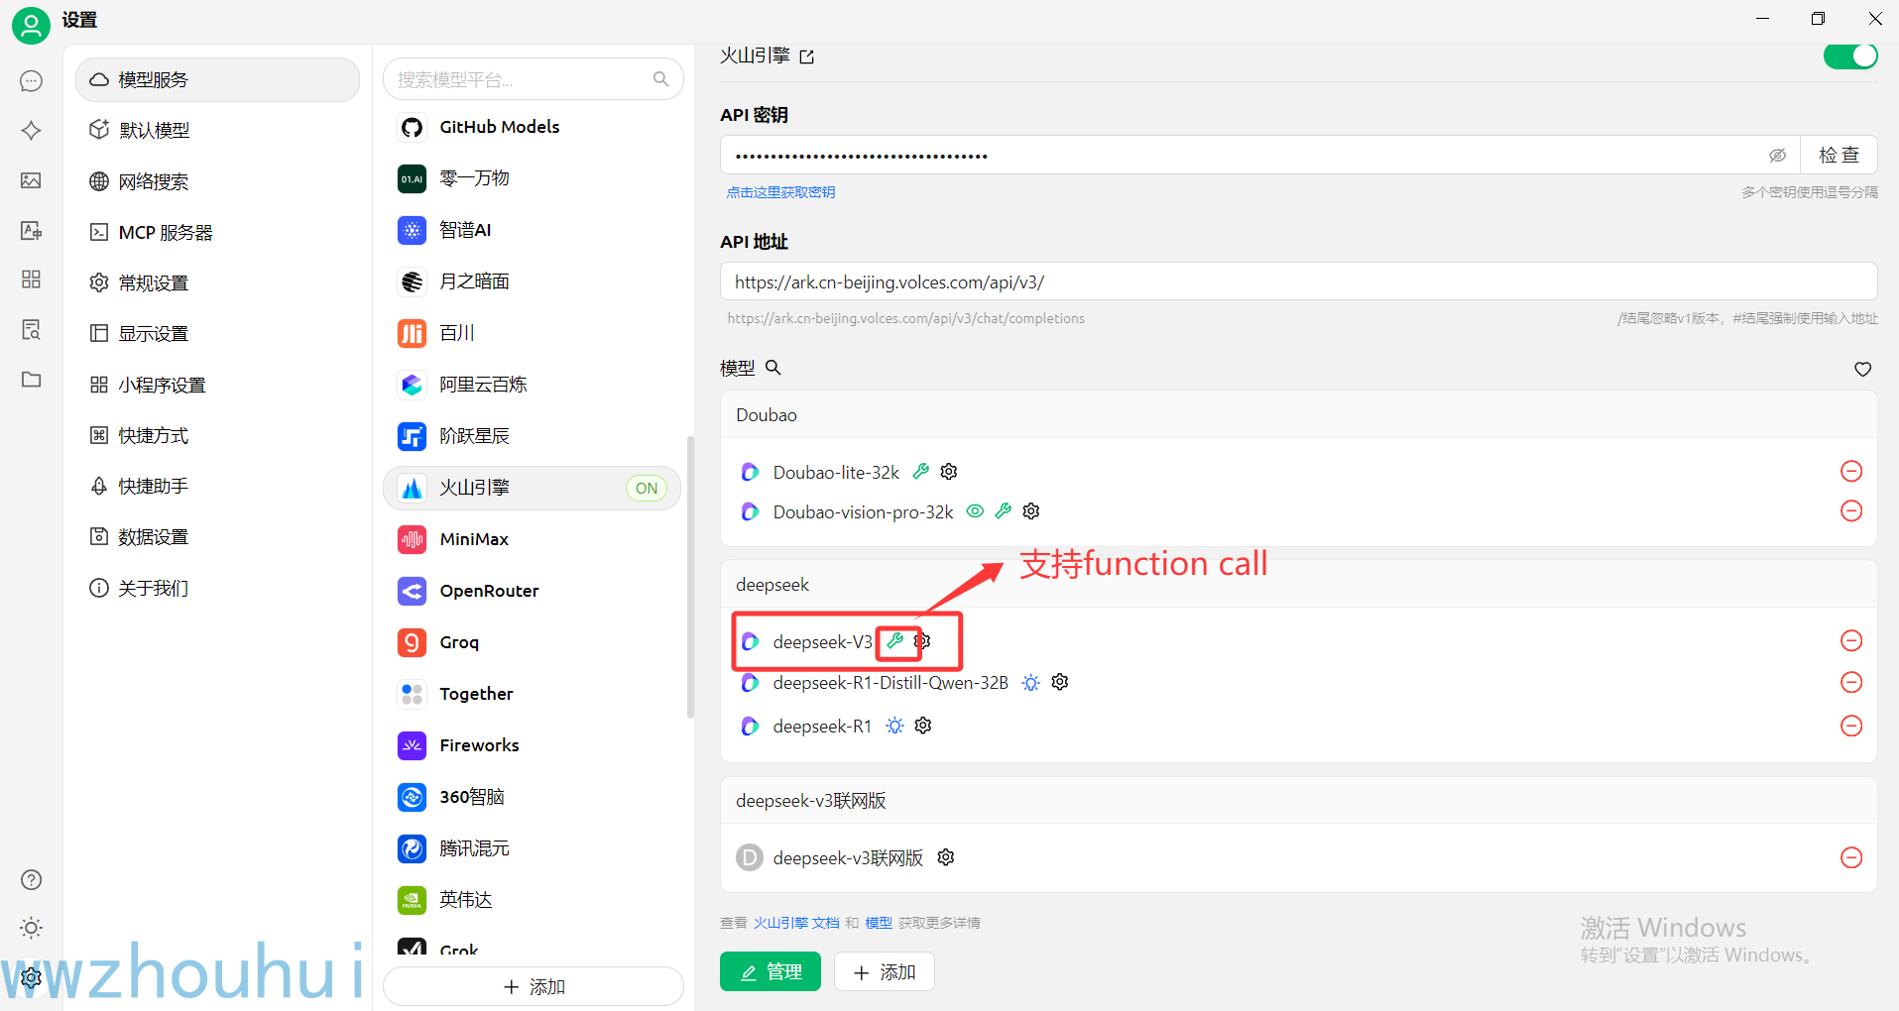The width and height of the screenshot is (1899, 1011).
Task: Toggle API key visibility eye icon
Action: (1777, 156)
